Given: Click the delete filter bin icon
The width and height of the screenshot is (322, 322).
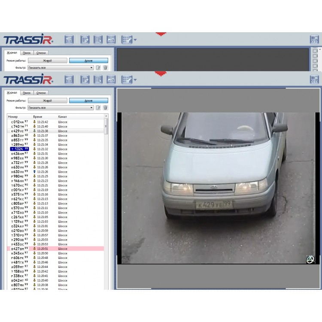Looking at the screenshot, I should (x=105, y=108).
